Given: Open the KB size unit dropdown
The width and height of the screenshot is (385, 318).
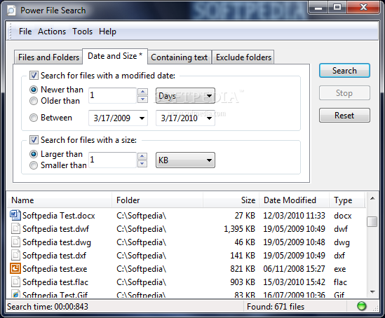Looking at the screenshot, I should 185,160.
